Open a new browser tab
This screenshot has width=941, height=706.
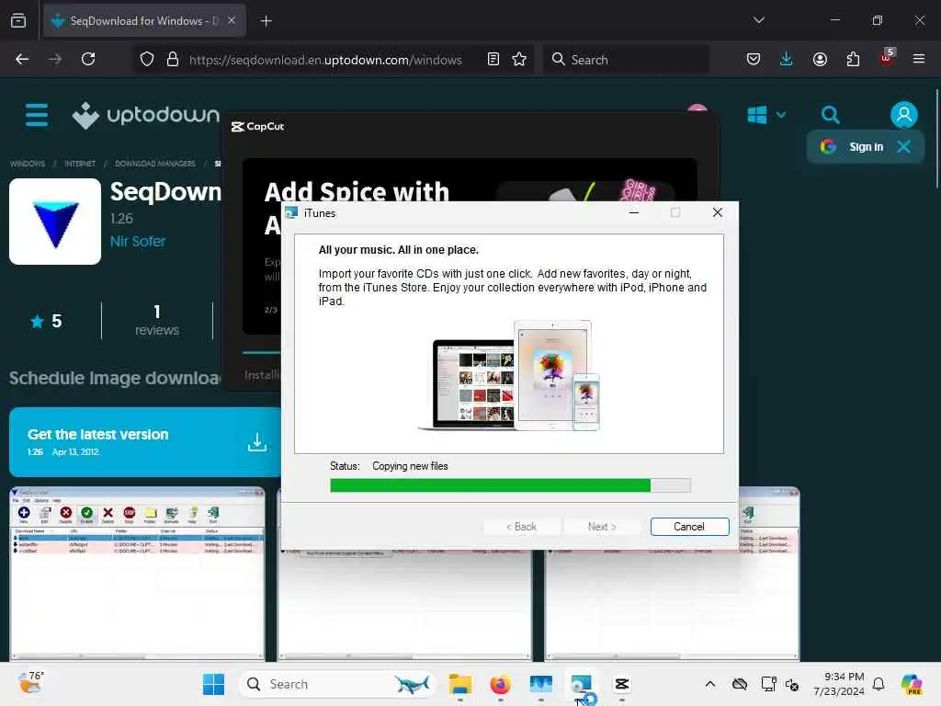click(x=266, y=21)
